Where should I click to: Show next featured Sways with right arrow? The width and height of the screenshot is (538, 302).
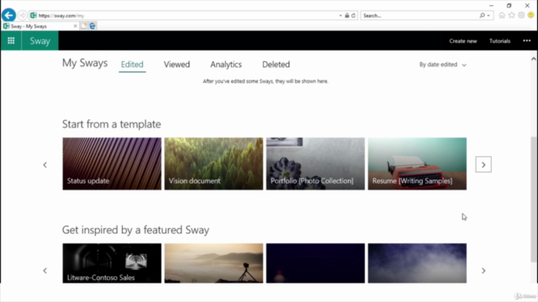(x=483, y=270)
